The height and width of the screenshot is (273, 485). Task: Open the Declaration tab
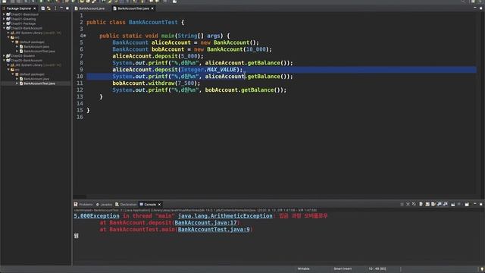(126, 204)
